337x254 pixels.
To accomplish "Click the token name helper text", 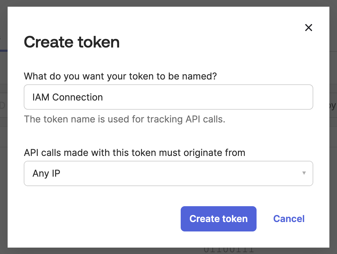I will tap(125, 119).
